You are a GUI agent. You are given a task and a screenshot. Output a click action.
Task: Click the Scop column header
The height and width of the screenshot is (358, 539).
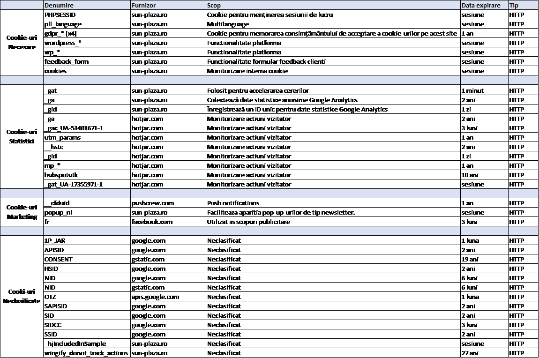[x=333, y=5]
